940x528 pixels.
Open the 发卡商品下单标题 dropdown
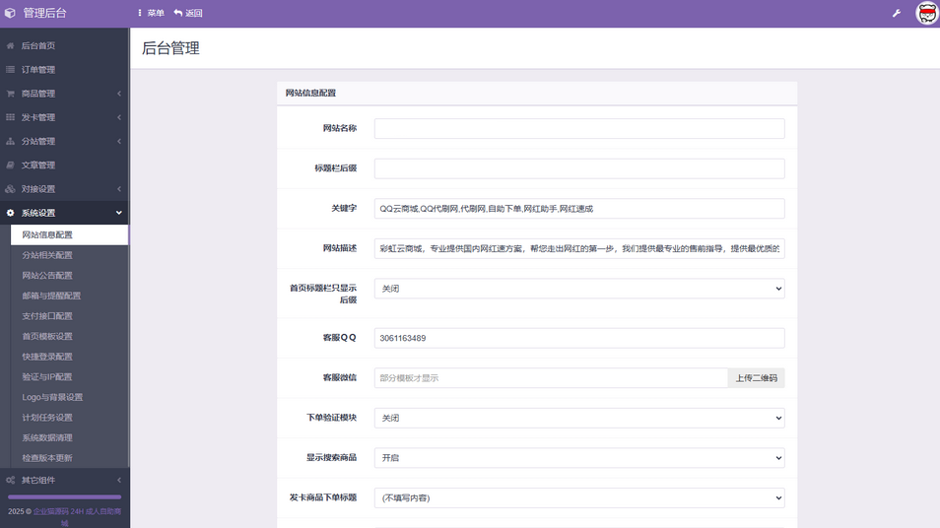579,497
